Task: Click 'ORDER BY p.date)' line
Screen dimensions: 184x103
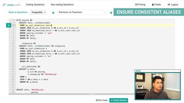Action: click(x=29, y=82)
